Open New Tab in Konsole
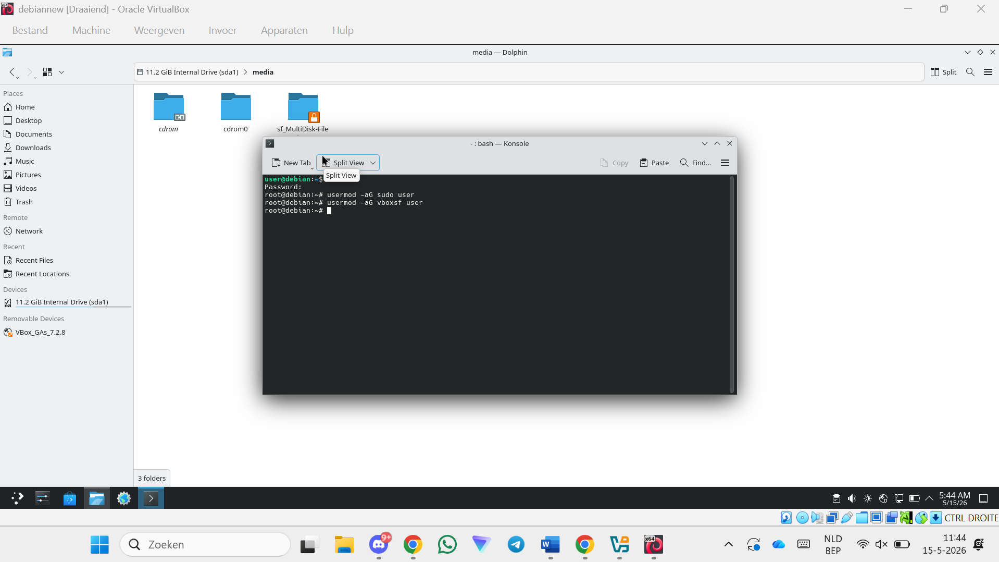This screenshot has height=562, width=999. 291,163
